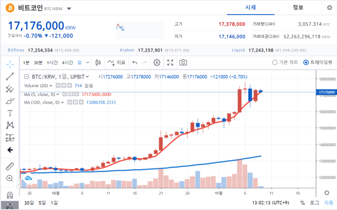Viewport: 337px width, 210px height.
Task: Remove the MA (5, close, 0) indicator
Action: 77,94
